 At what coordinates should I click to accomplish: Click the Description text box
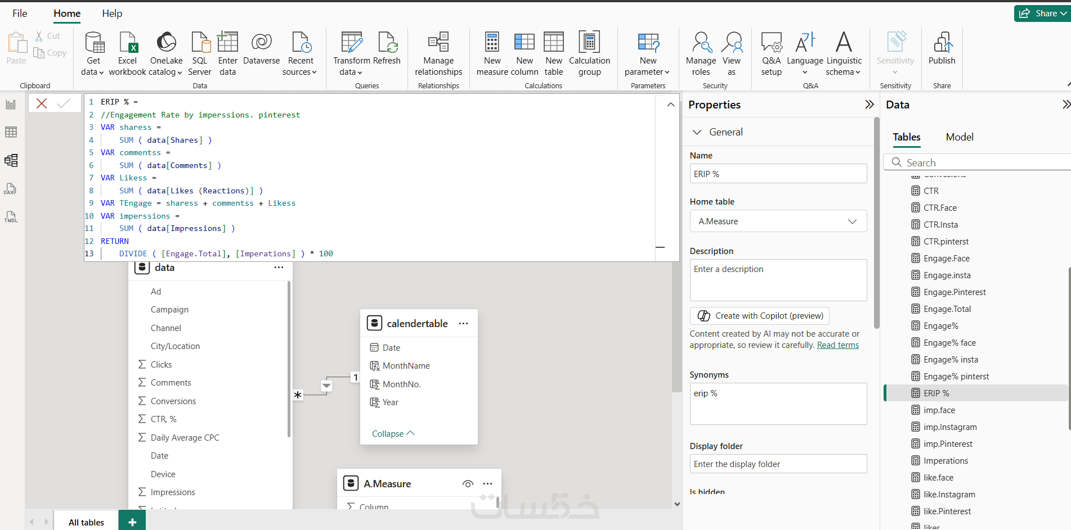click(x=778, y=280)
